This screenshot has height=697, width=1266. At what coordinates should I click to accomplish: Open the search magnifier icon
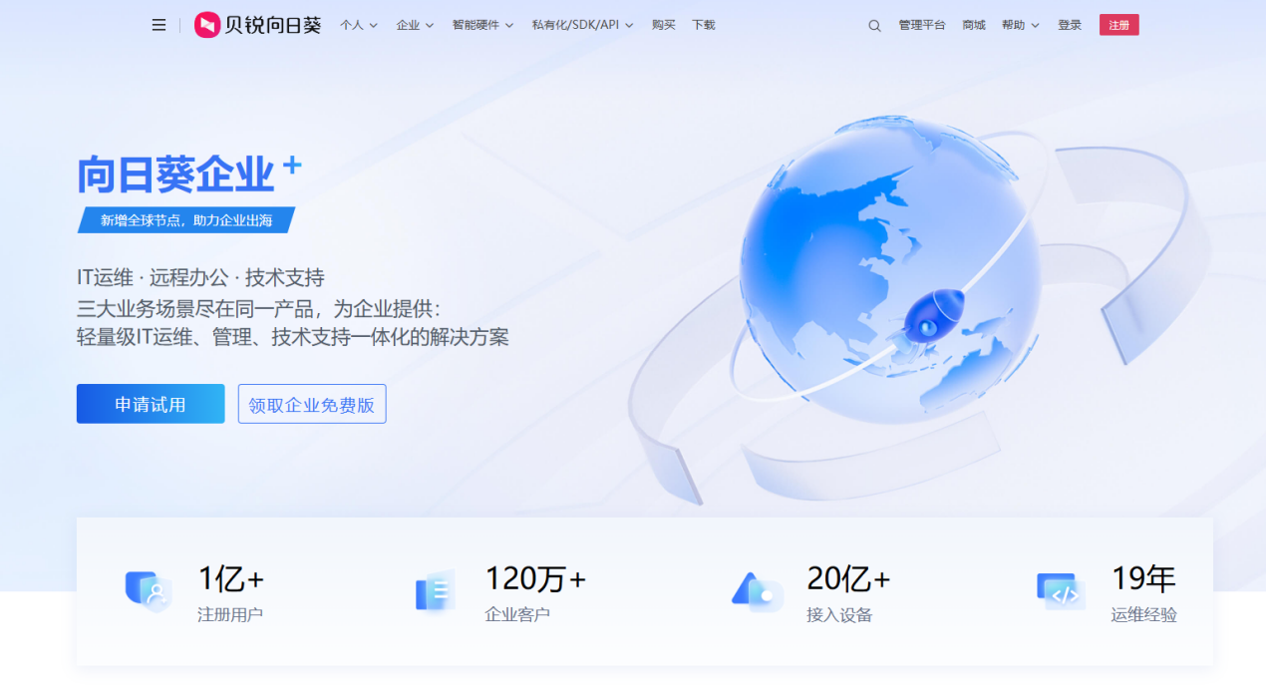(x=874, y=26)
